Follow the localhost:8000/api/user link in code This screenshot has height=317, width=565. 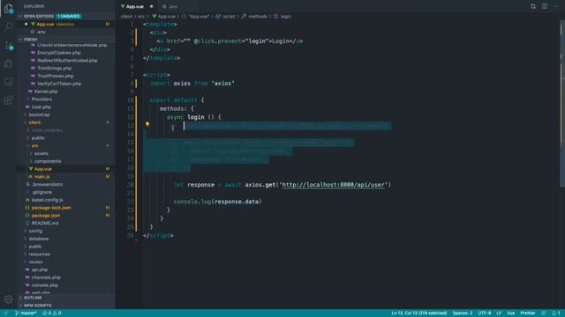click(x=334, y=185)
